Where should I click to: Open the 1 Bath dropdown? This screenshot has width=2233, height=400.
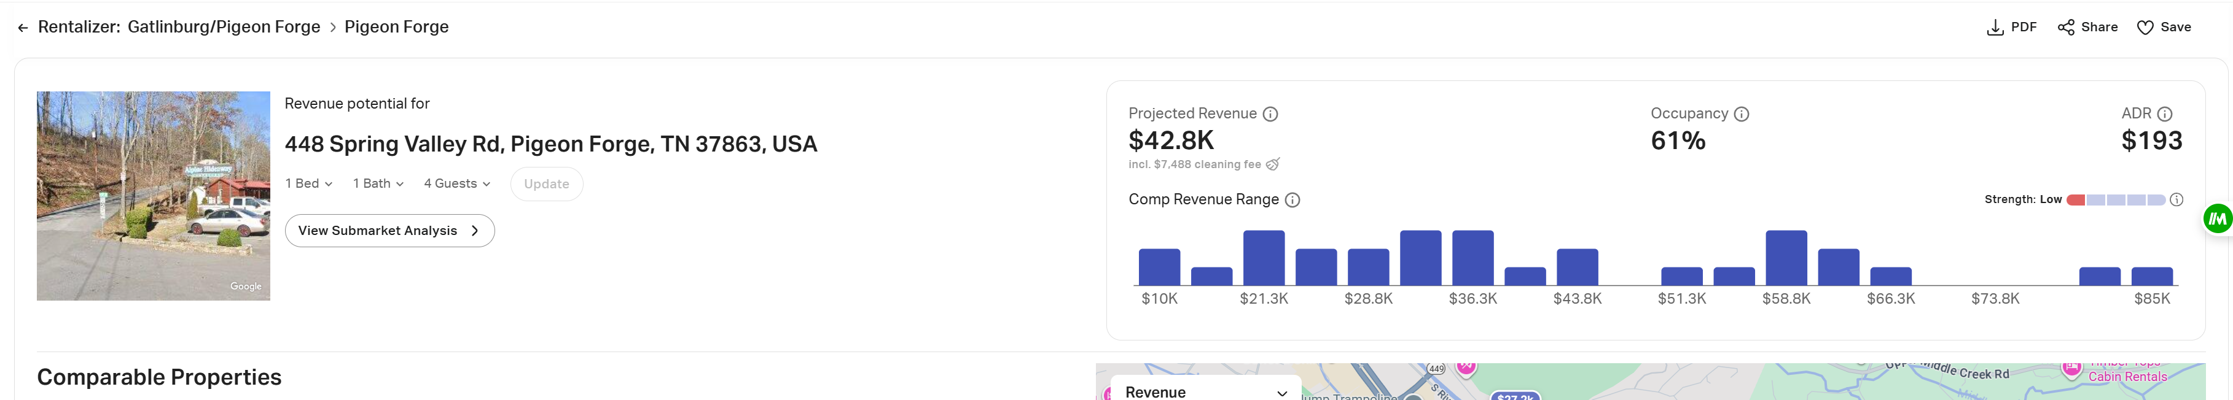pyautogui.click(x=378, y=183)
